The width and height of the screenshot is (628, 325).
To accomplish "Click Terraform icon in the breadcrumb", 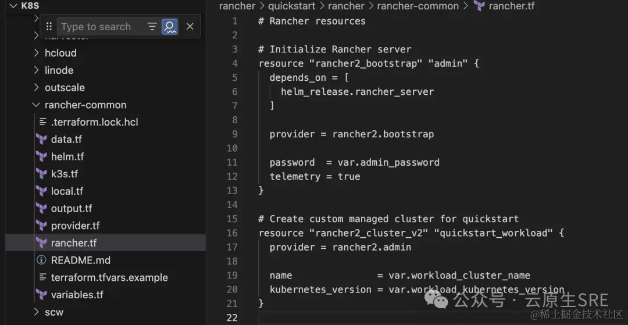I will click(479, 6).
